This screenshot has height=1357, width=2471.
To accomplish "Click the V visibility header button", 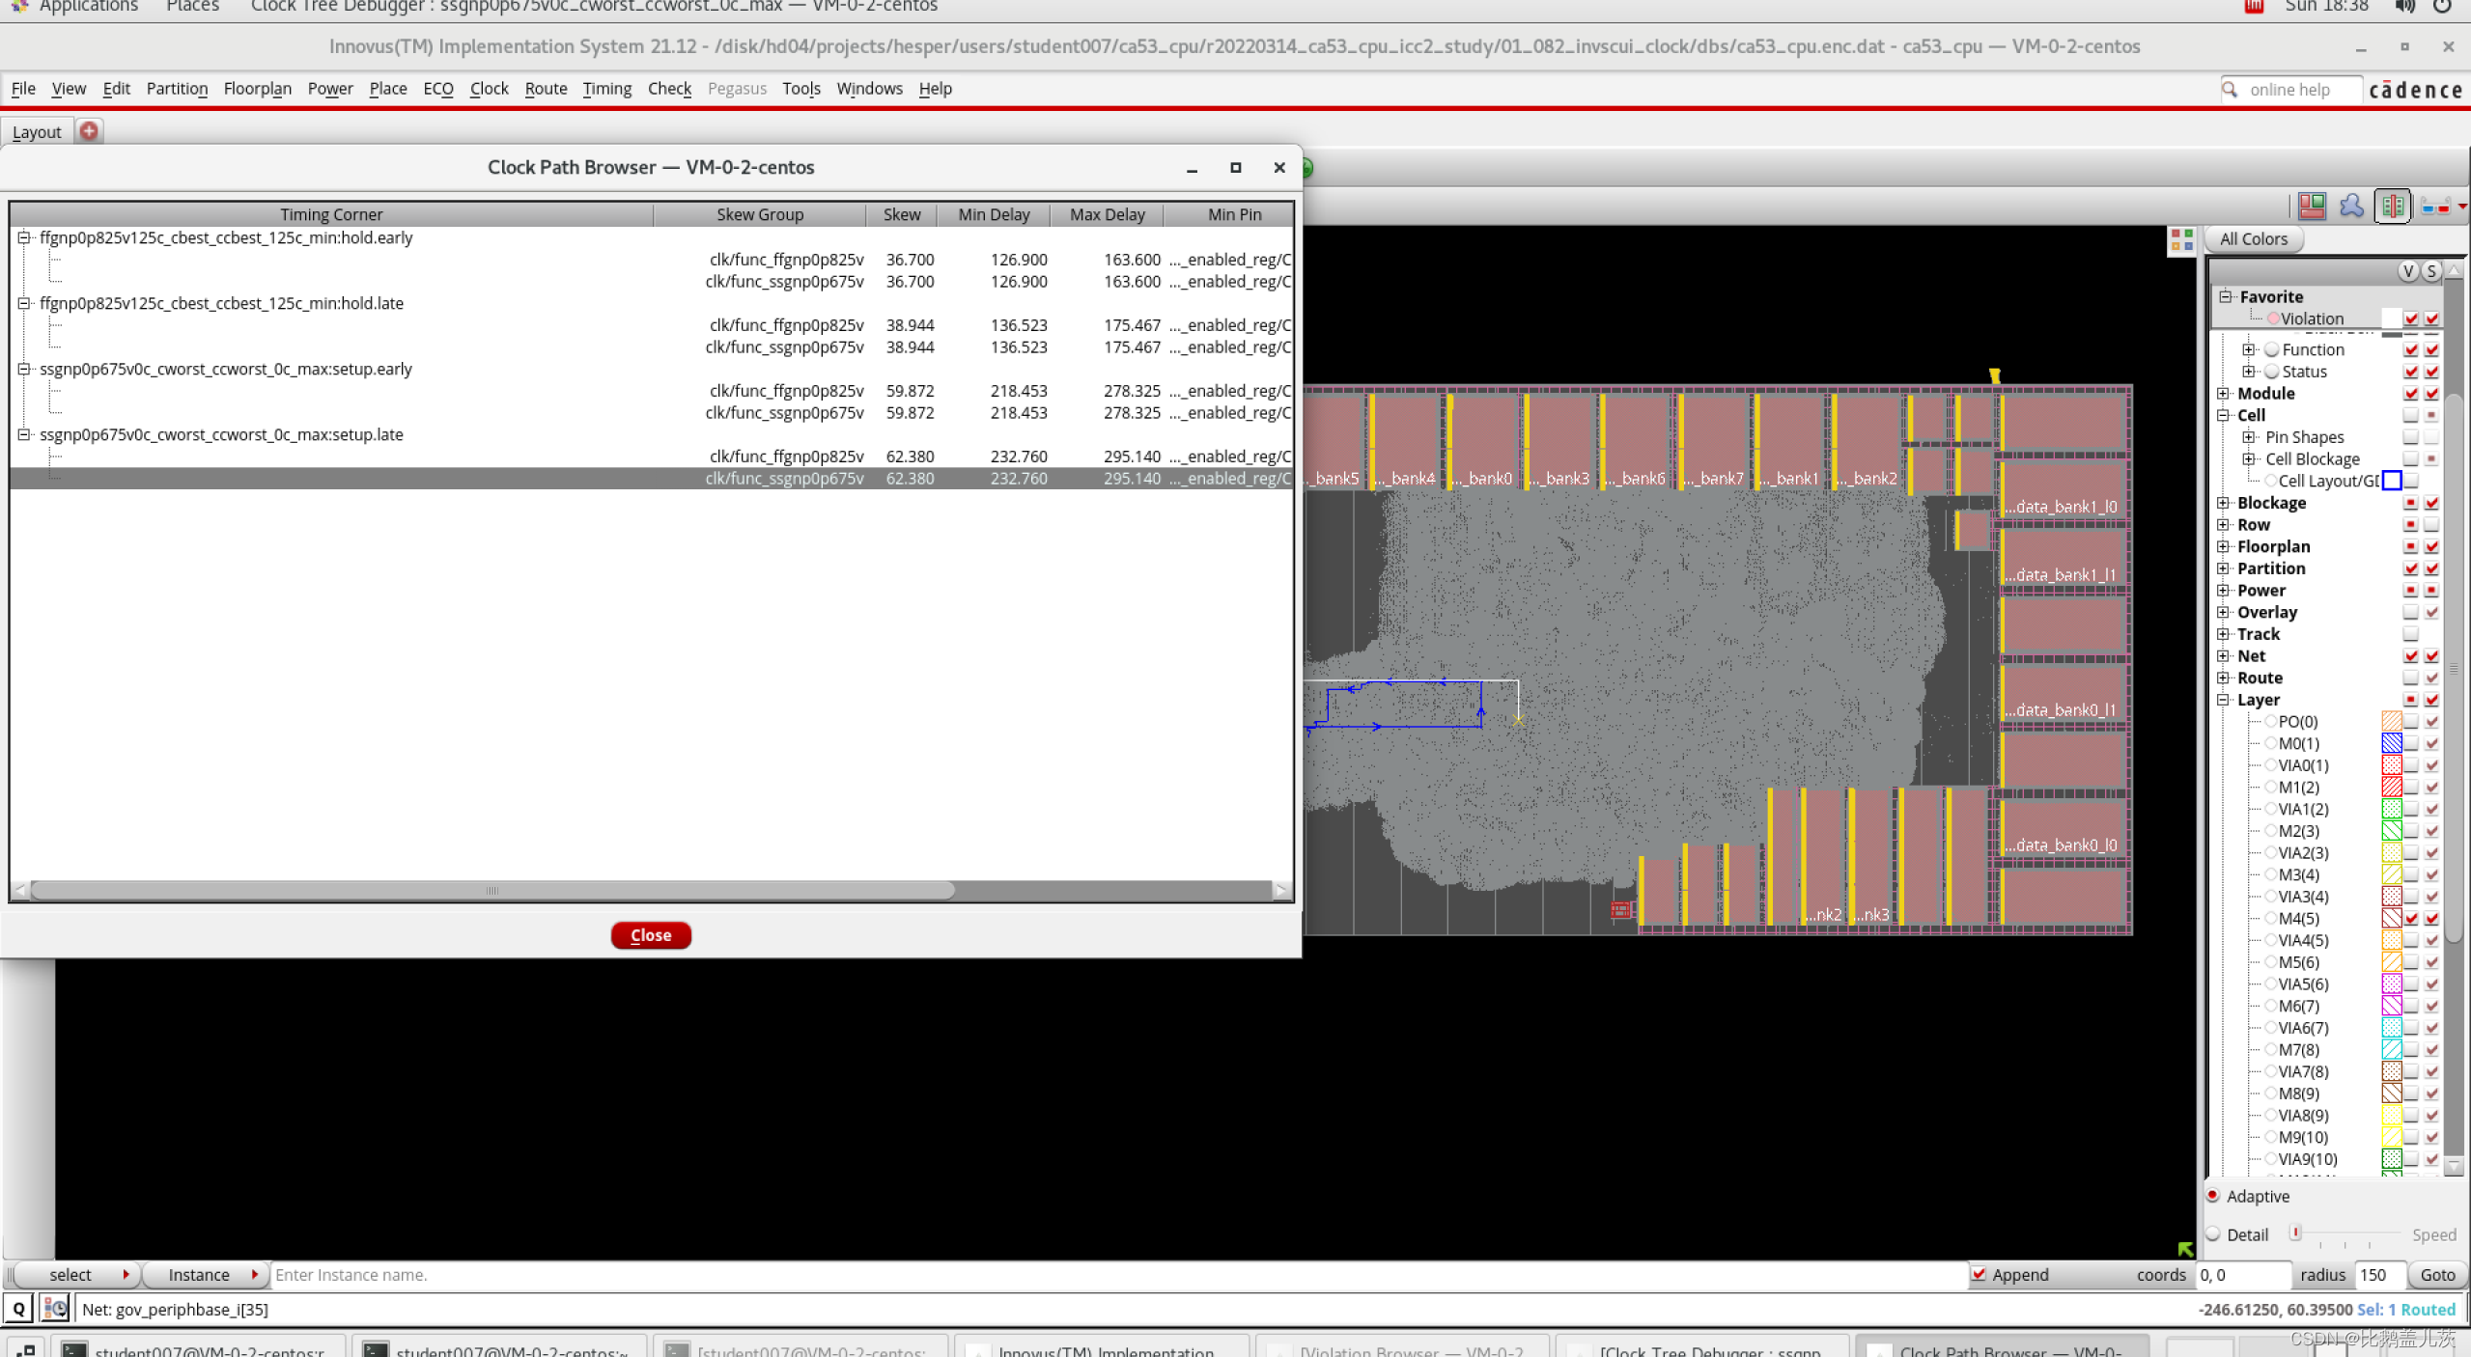I will pyautogui.click(x=2408, y=271).
